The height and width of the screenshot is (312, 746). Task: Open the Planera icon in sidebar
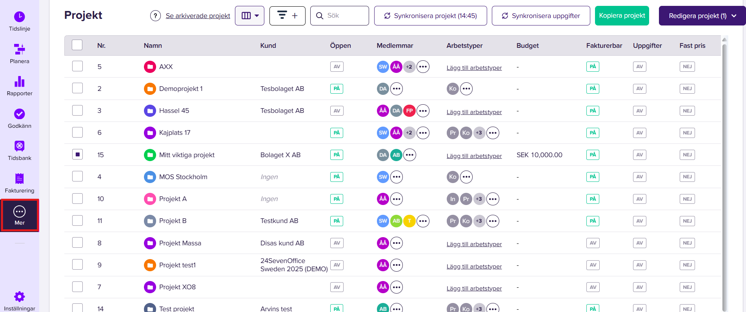(x=19, y=49)
